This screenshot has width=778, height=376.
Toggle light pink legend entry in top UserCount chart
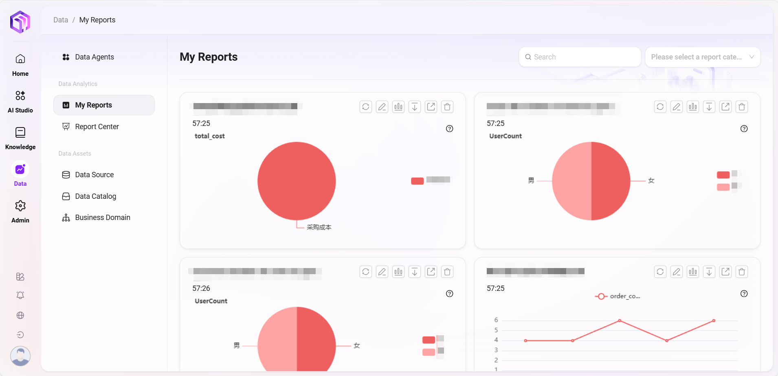(x=723, y=187)
